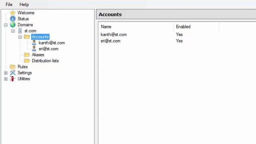Select Distribution lists in the tree
The height and width of the screenshot is (144, 256).
click(x=45, y=61)
